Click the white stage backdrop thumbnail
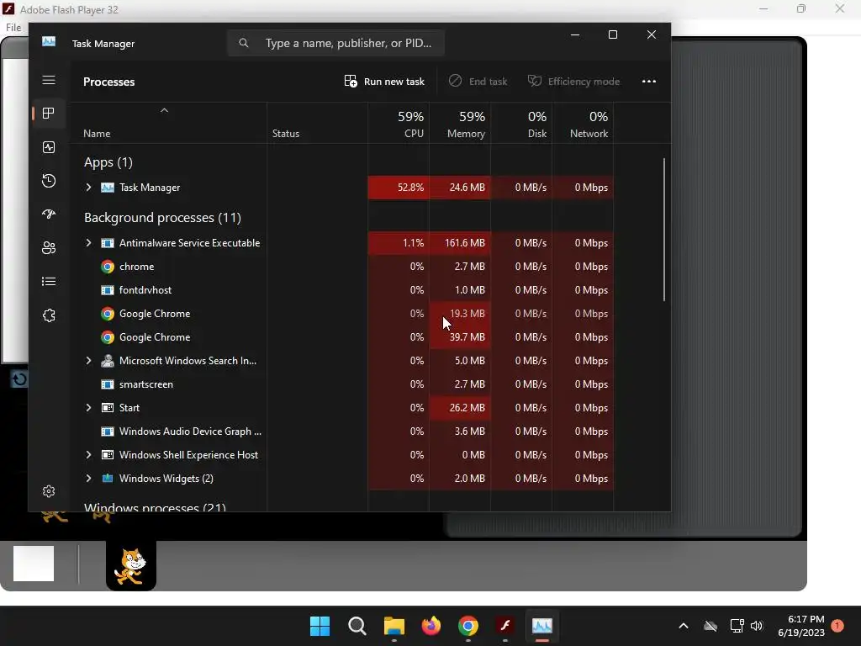This screenshot has width=861, height=646. point(34,564)
